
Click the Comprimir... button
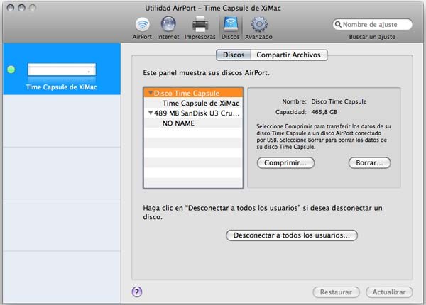coord(285,163)
